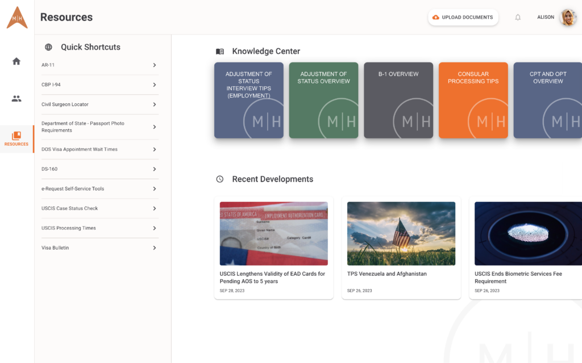Viewport: 582px width, 363px height.
Task: Open the People section in the sidebar
Action: click(16, 99)
